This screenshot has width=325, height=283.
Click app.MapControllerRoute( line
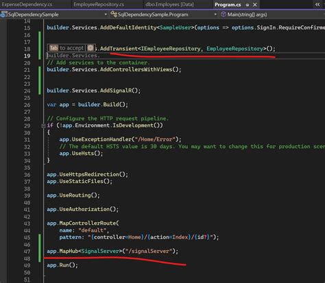(83, 223)
